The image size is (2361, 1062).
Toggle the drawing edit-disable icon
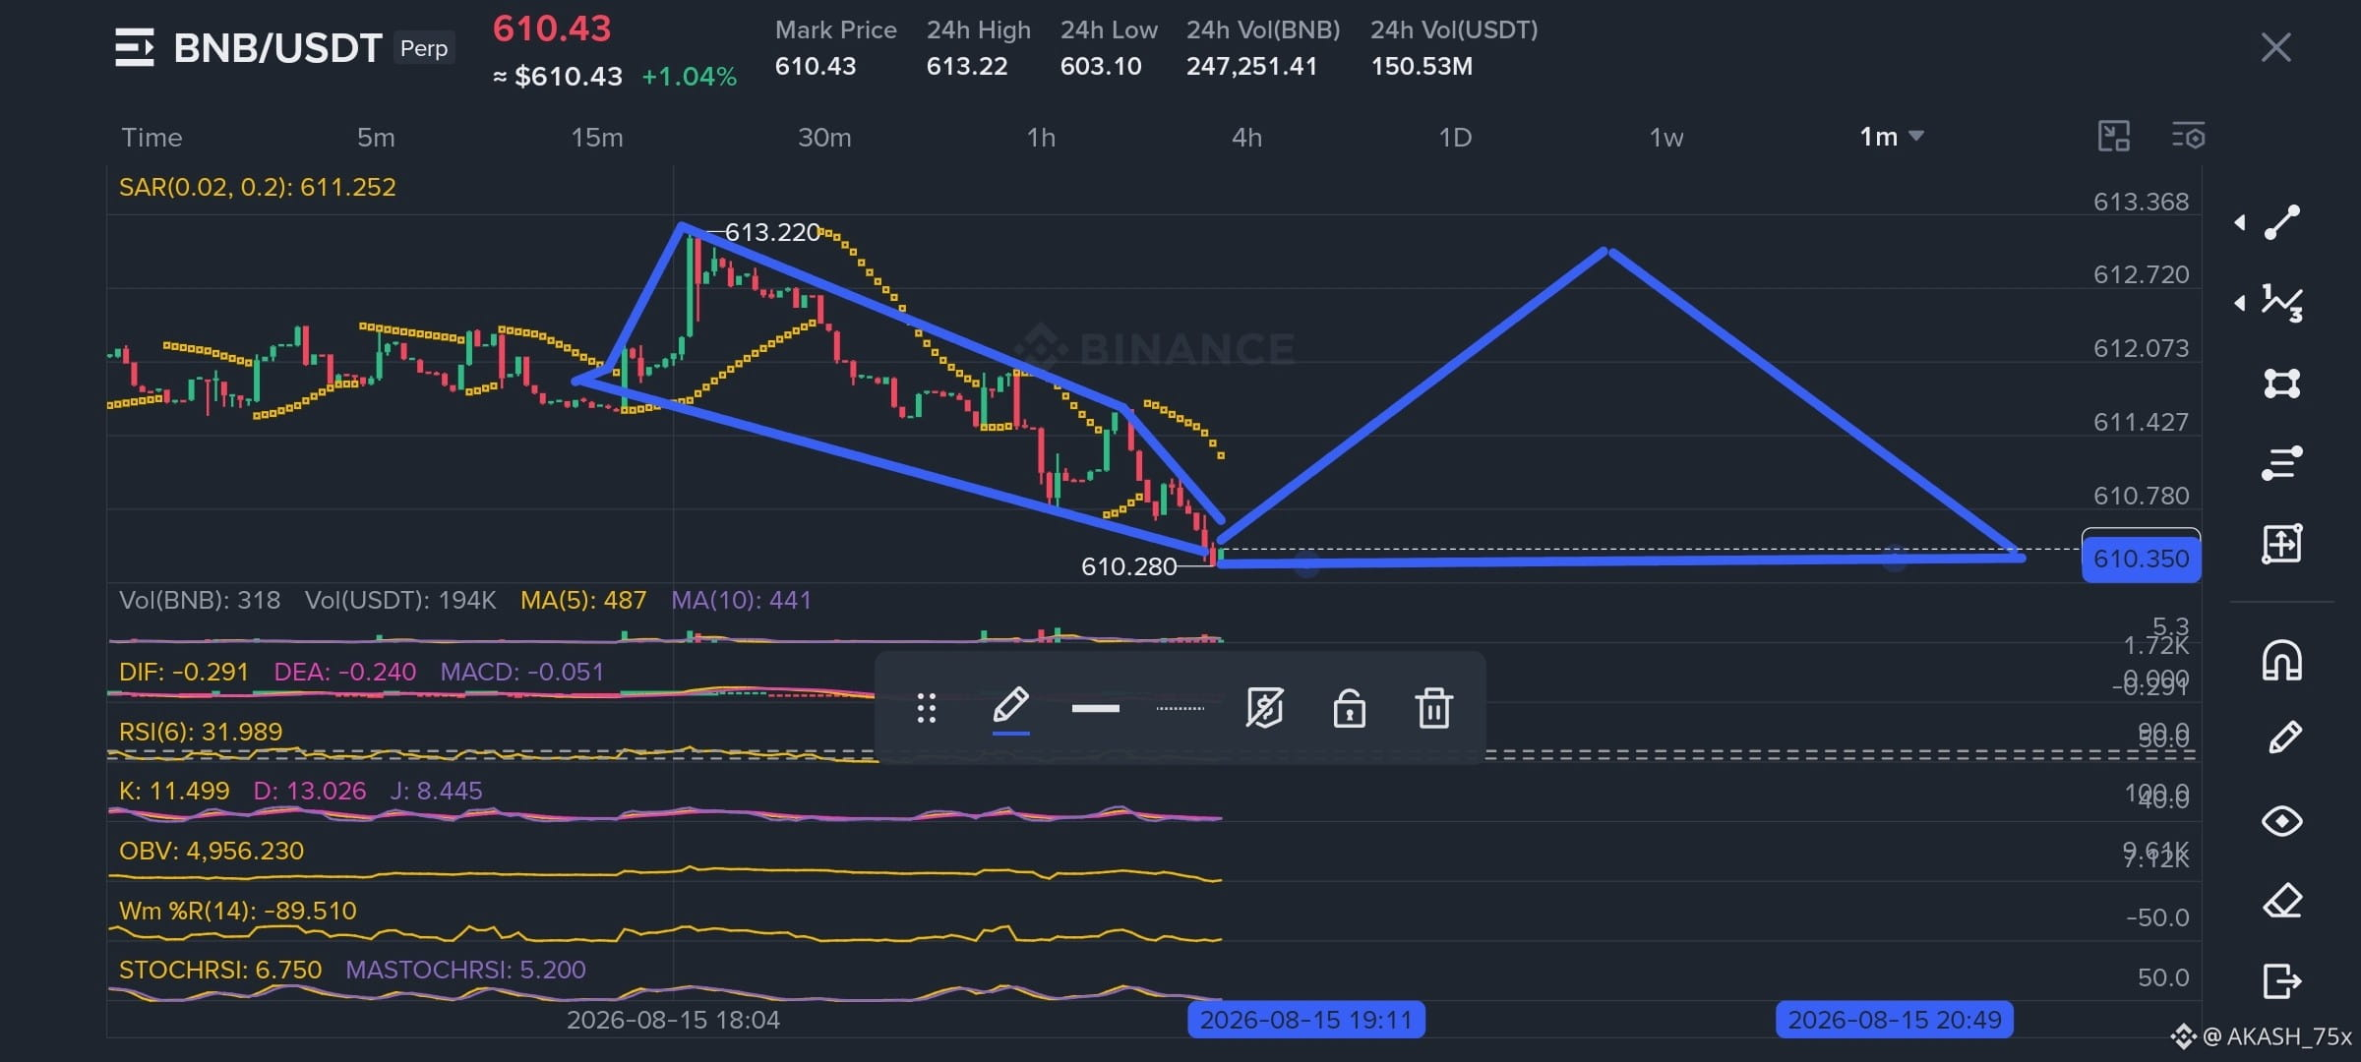pos(1264,708)
